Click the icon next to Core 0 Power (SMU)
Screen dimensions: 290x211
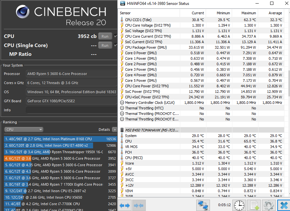[122, 53]
